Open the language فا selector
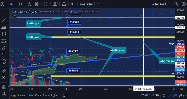 (x=72, y=4)
